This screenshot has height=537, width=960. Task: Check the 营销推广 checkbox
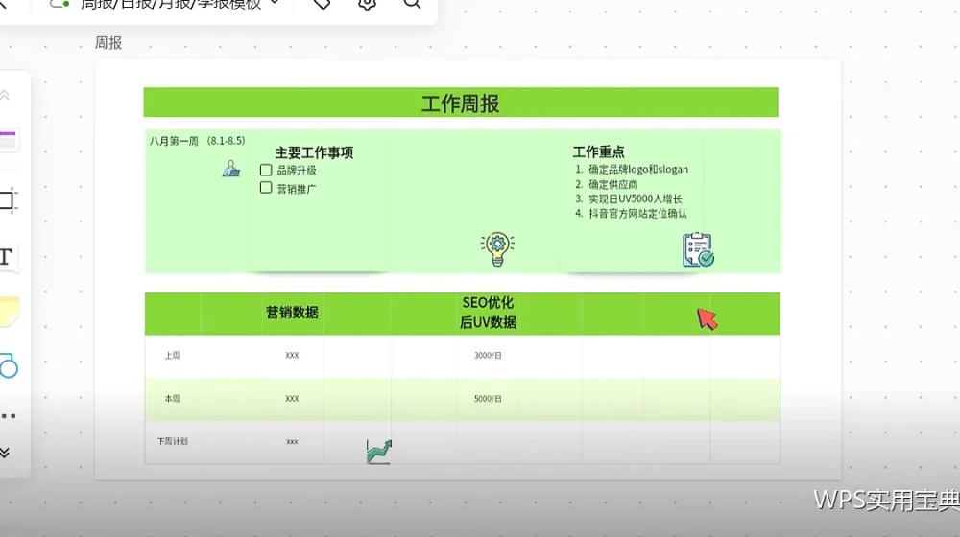click(266, 188)
